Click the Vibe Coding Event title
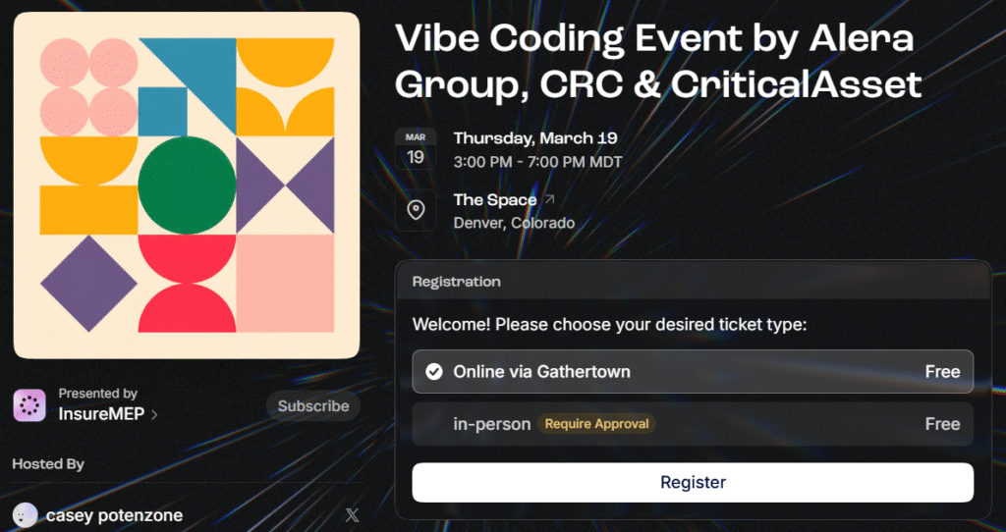Screen dimensions: 1006x532 coord(657,61)
